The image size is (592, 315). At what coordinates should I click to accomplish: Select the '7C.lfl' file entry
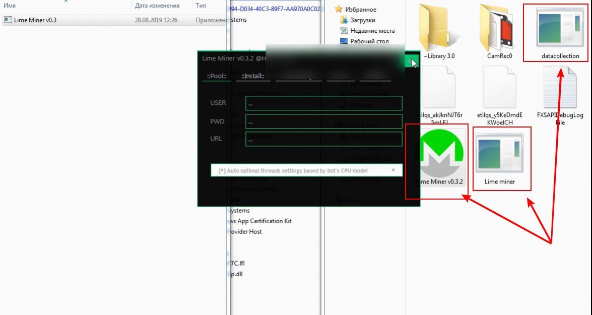(237, 263)
